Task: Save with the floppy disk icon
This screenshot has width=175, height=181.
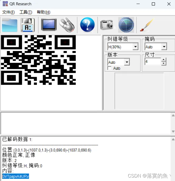Action: coord(28,25)
